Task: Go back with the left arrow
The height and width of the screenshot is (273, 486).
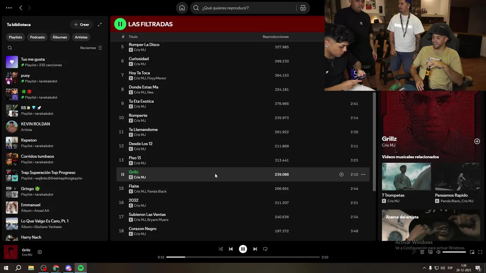Action: 21,8
